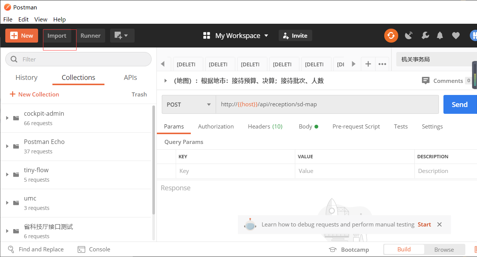Click the query param Key cell

[x=235, y=171]
